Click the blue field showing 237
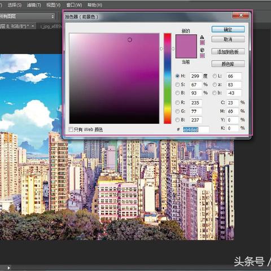 tap(196, 120)
